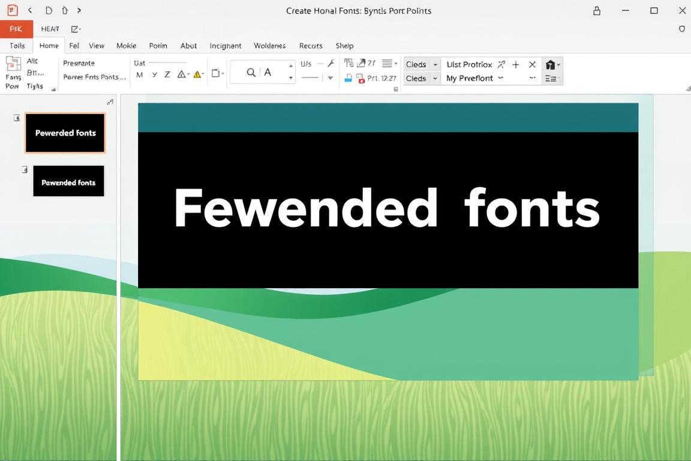Click the lock icon in the title bar
691x461 pixels.
click(x=597, y=11)
